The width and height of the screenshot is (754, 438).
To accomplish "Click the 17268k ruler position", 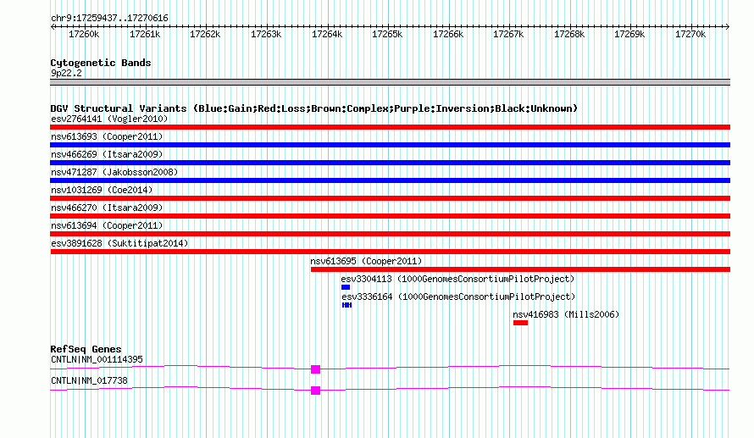I will [x=569, y=34].
